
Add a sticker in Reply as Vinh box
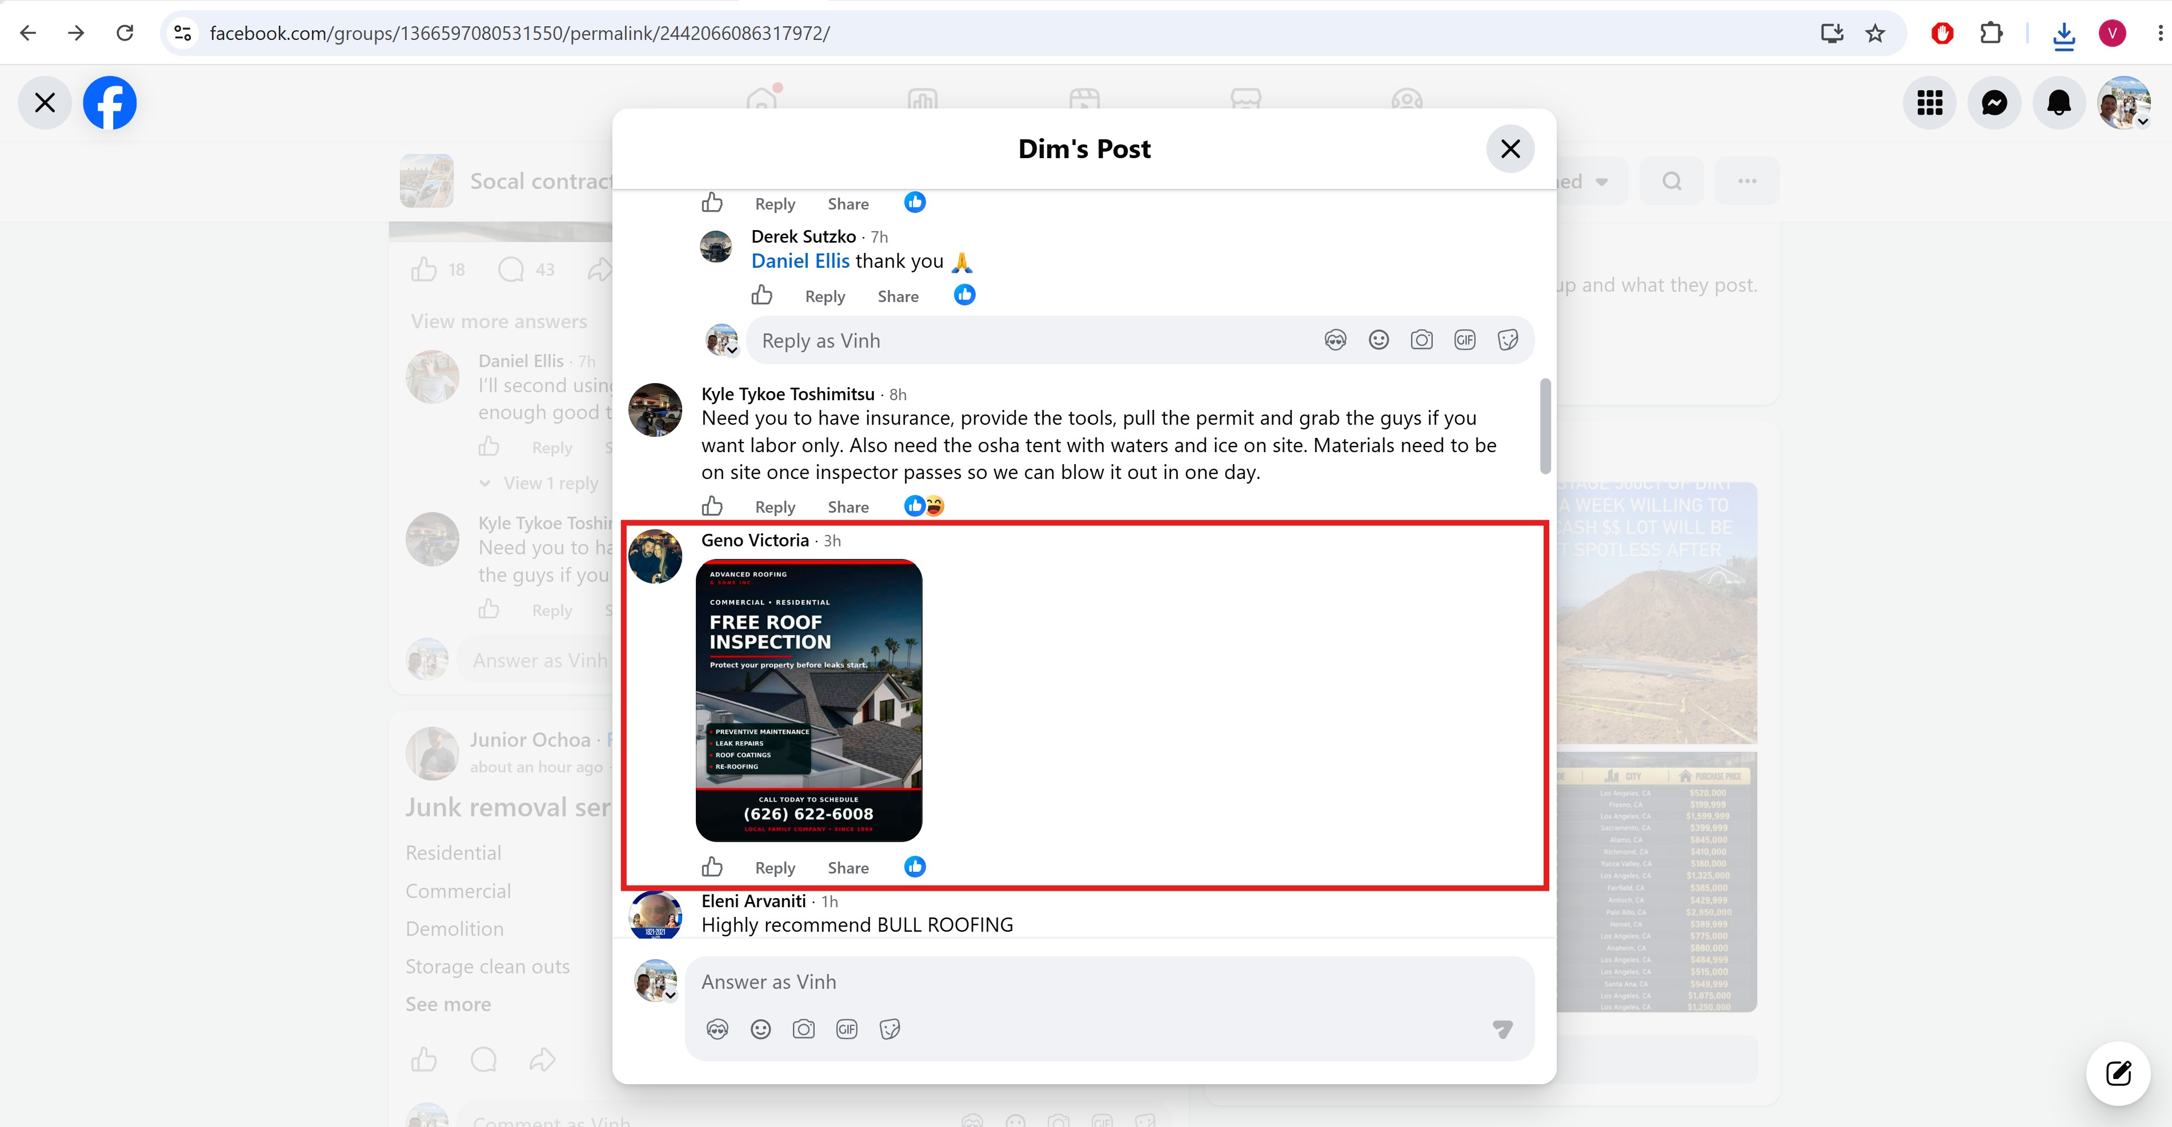click(1508, 340)
